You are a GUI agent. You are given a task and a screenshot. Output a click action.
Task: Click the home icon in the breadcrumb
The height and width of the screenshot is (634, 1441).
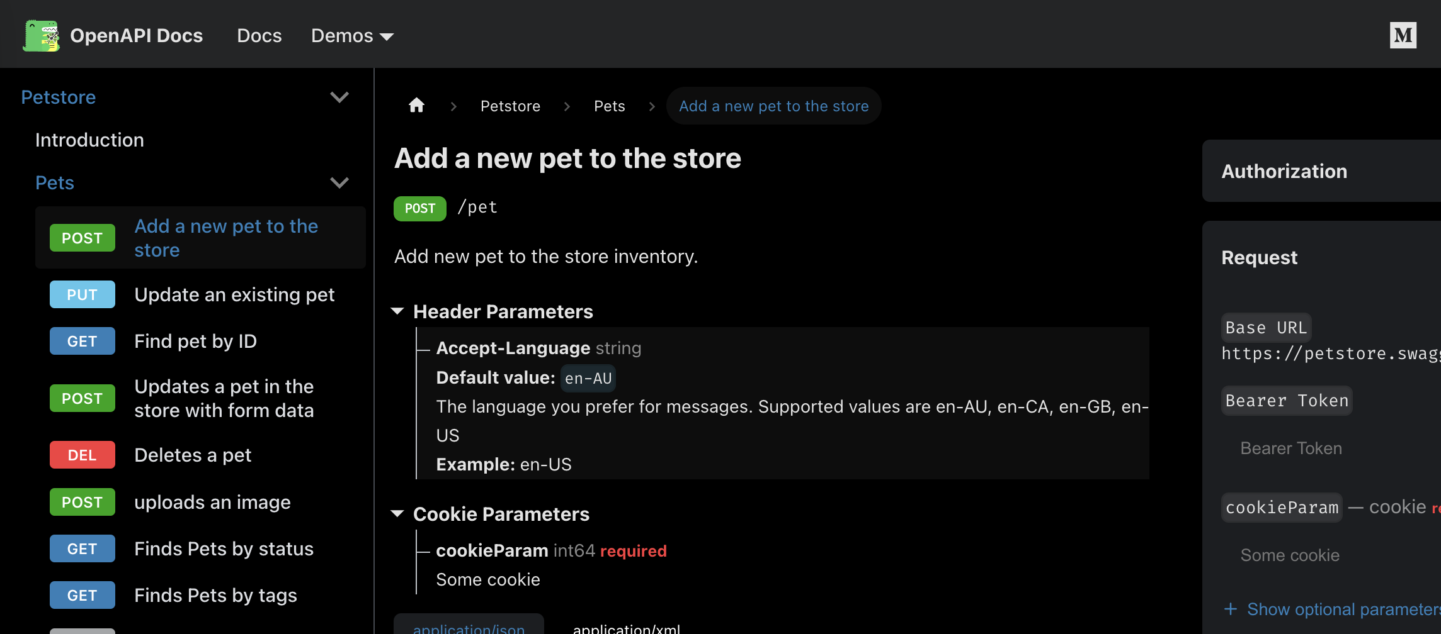[x=416, y=106]
